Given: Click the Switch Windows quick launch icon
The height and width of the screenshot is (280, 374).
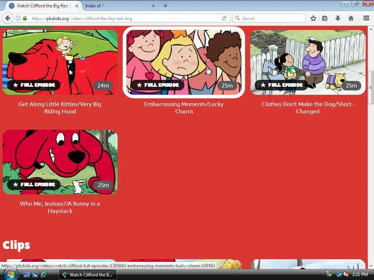Looking at the screenshot, I should point(35,275).
